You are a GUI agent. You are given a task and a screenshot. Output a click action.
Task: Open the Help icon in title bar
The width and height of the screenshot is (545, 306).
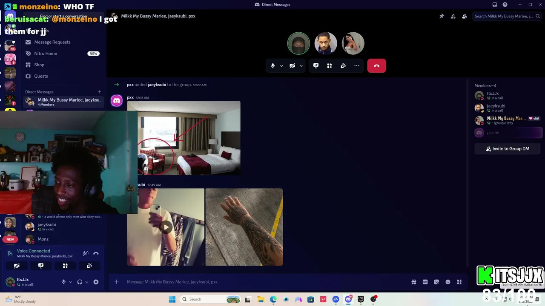tap(505, 5)
